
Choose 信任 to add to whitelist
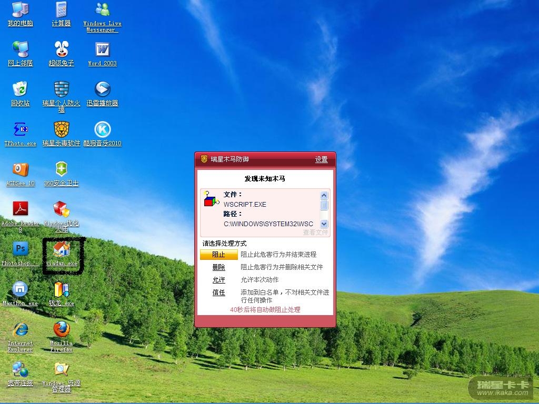218,292
